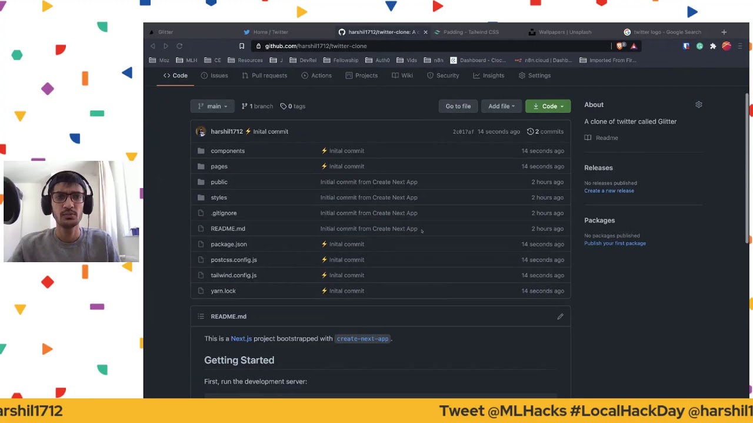
Task: Open the postcss.config.js file
Action: tap(234, 260)
